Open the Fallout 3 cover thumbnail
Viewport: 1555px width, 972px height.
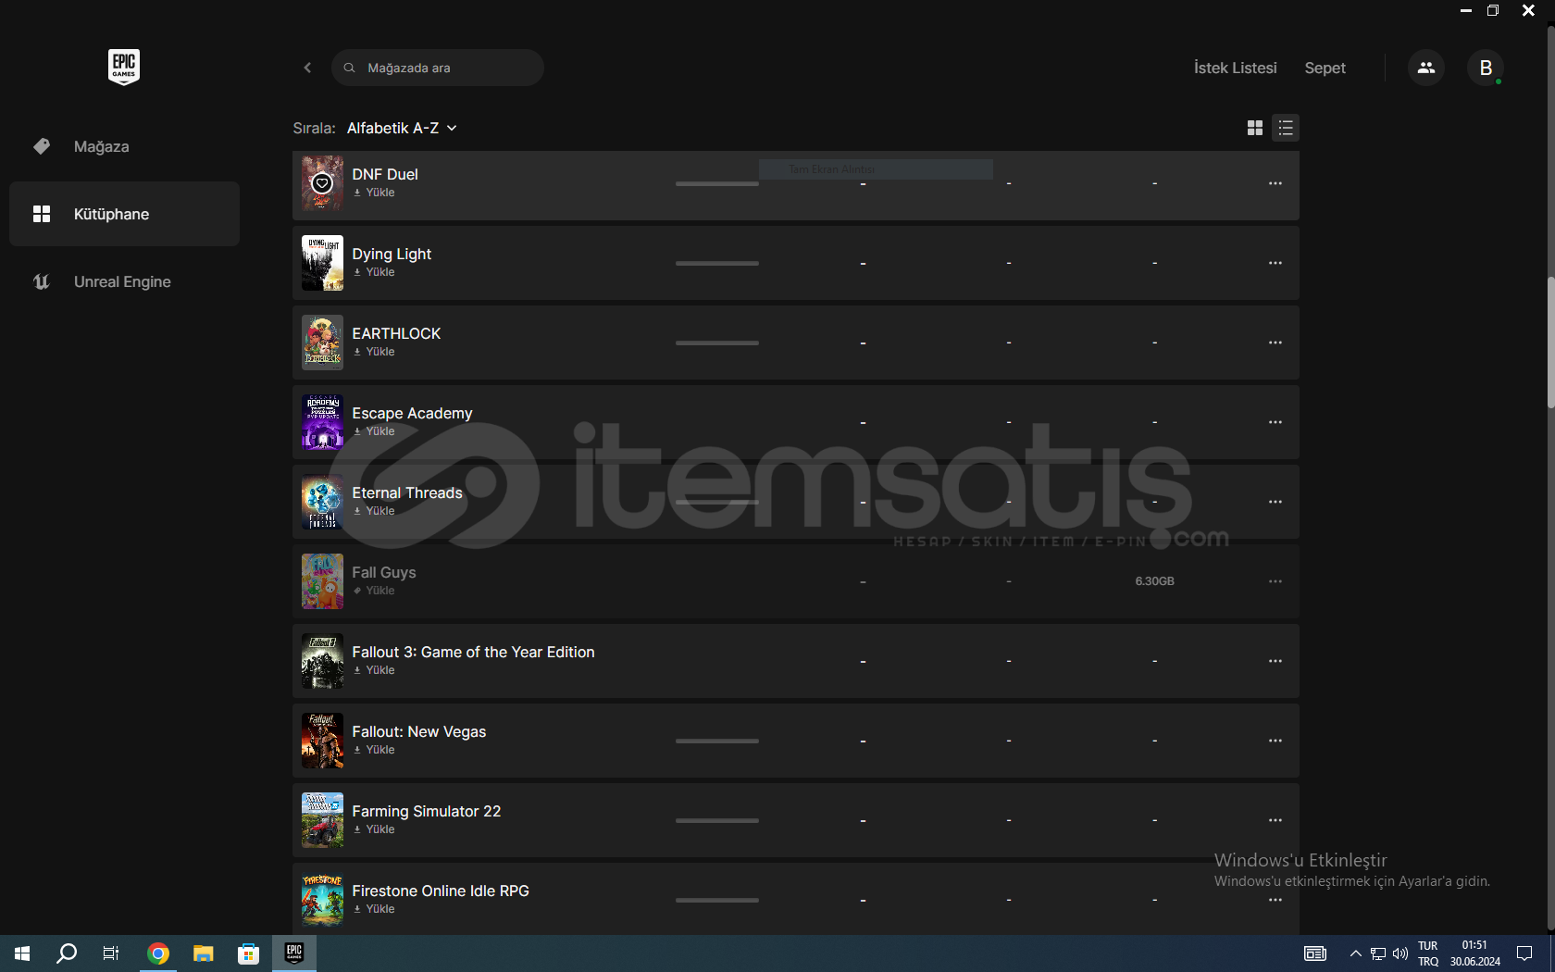(322, 661)
